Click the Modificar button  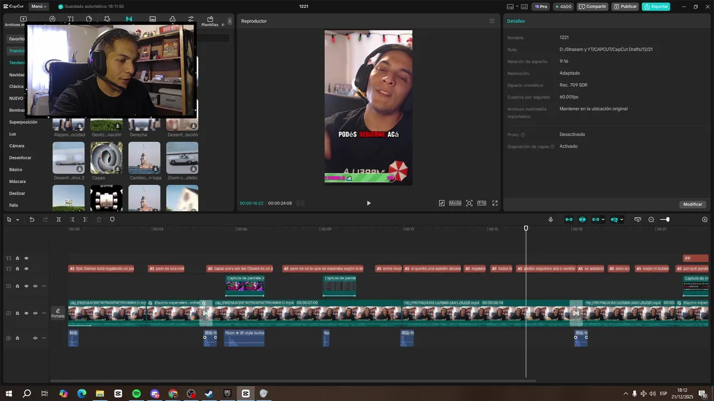(x=693, y=204)
